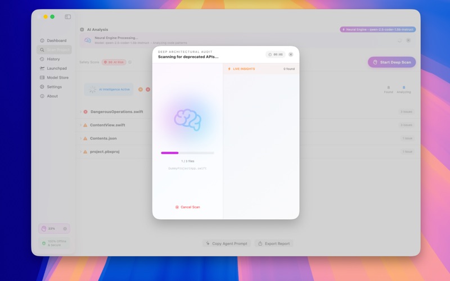
Task: Click the ContentView.swift warning icon
Action: [85, 125]
